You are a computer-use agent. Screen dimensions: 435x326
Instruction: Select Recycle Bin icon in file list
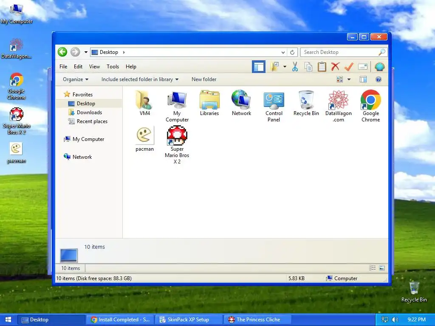[x=306, y=103]
